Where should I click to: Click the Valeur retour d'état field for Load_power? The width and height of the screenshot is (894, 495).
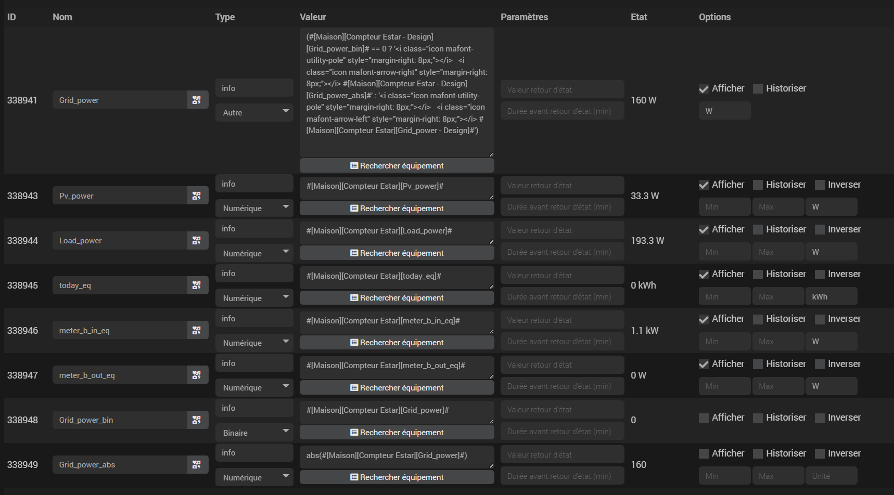point(562,230)
